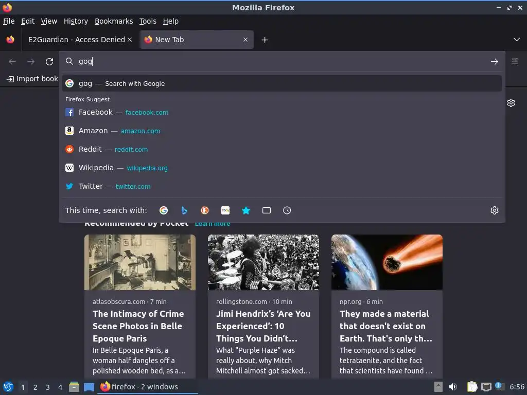This screenshot has width=527, height=395.
Task: Open the Tools menu
Action: [148, 21]
